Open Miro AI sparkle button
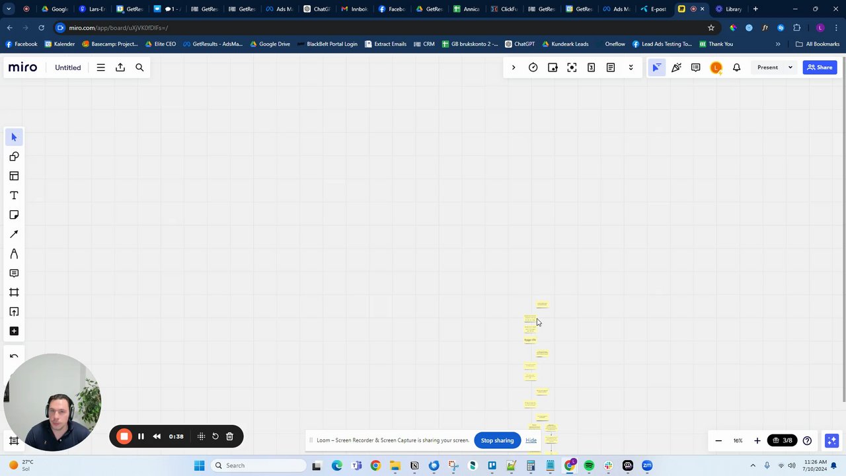Viewport: 846px width, 476px height. pos(831,440)
